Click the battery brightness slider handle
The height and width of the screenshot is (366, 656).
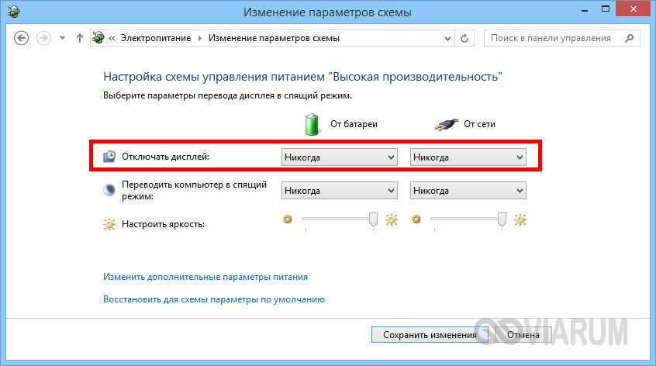(x=373, y=220)
